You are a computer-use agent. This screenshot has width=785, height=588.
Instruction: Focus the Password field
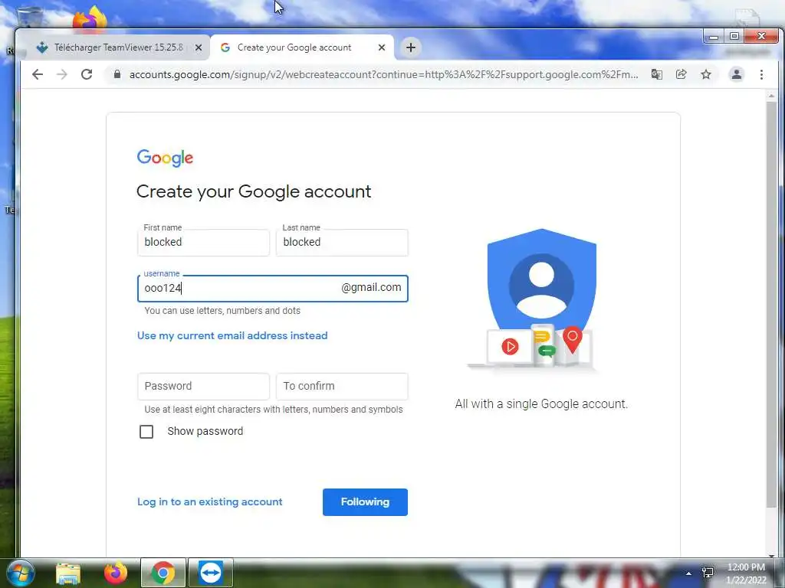click(203, 386)
